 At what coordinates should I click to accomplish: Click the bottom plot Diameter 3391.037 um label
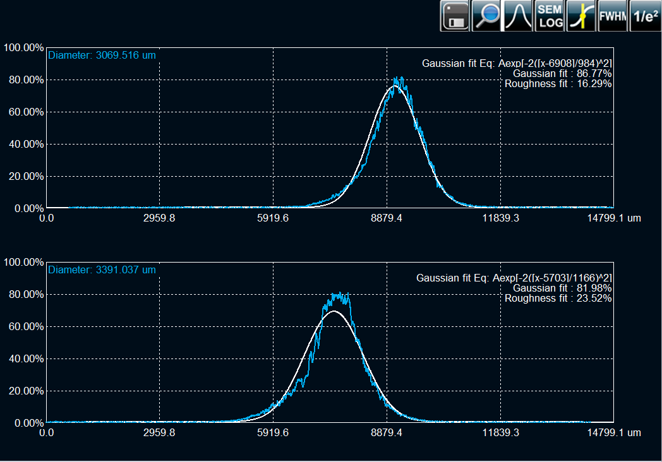coord(102,270)
